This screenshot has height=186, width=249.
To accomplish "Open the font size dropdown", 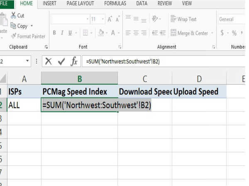I will 103,19.
